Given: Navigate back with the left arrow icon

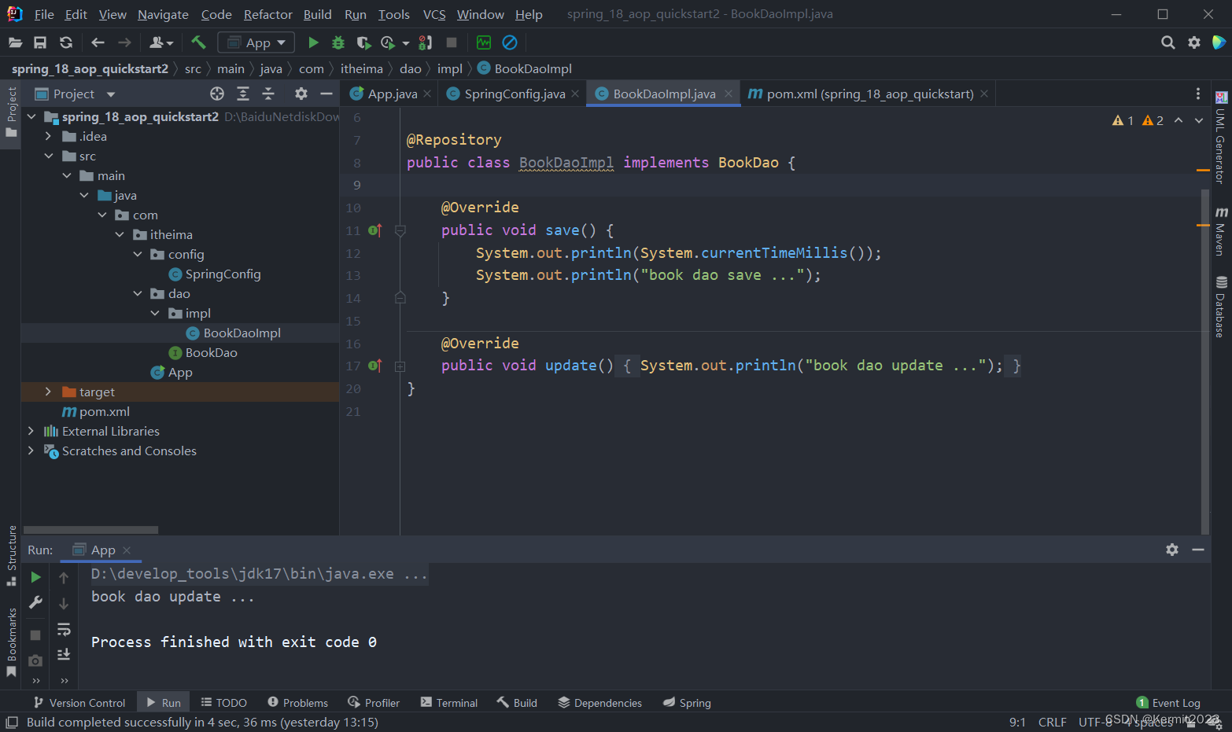Looking at the screenshot, I should [98, 42].
